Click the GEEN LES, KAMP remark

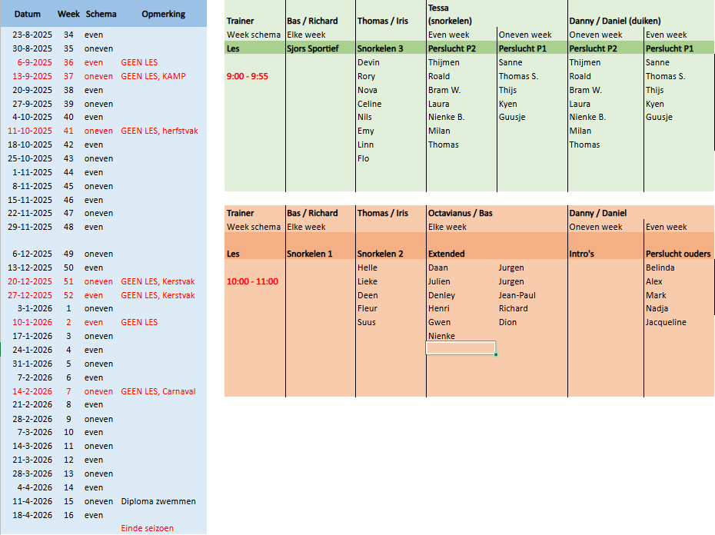point(153,76)
